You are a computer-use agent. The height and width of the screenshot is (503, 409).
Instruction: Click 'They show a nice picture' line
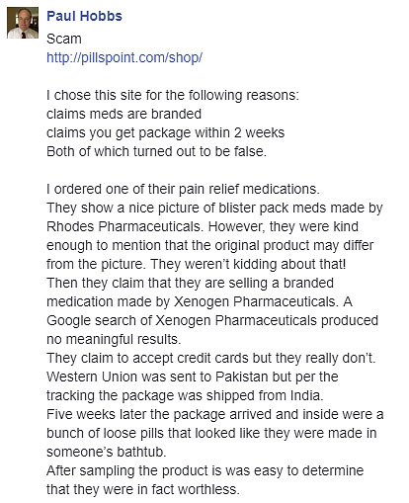point(214,209)
